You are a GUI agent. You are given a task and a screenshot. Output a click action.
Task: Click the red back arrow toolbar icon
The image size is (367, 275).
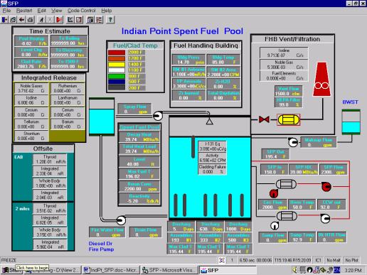[x=21, y=20]
